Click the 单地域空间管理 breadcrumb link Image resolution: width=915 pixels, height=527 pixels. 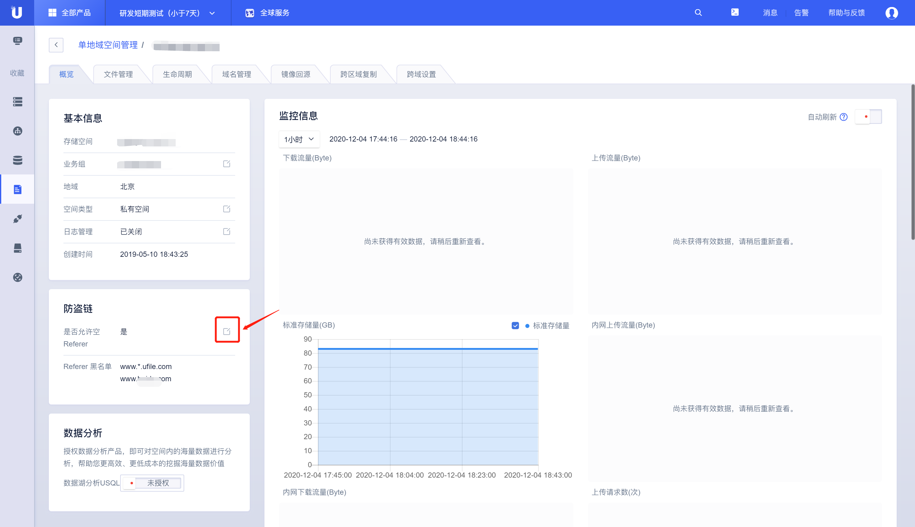pos(108,45)
